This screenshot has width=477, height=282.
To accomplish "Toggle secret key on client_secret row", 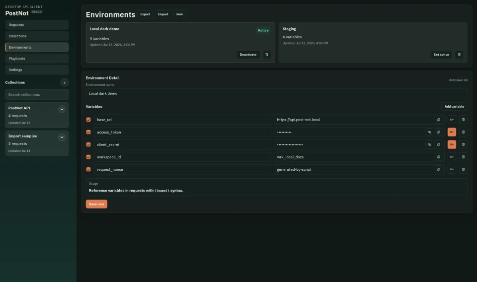I will point(452,144).
